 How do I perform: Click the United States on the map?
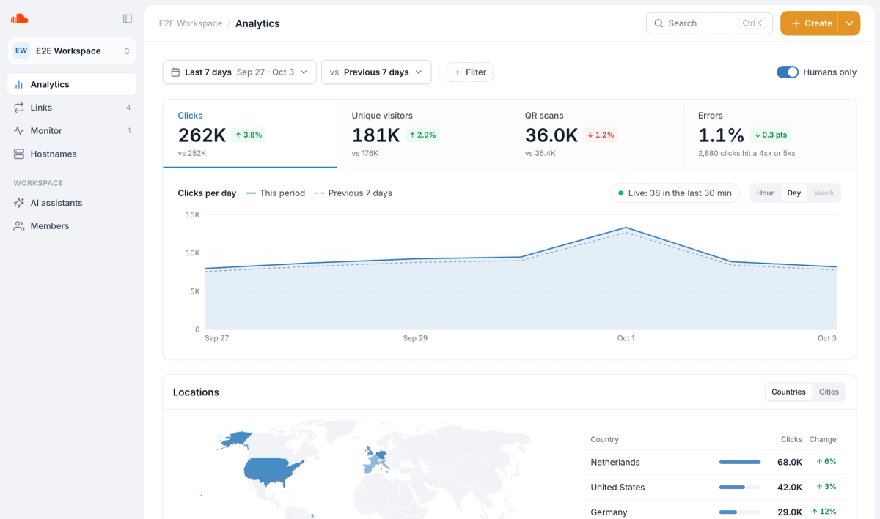point(273,471)
